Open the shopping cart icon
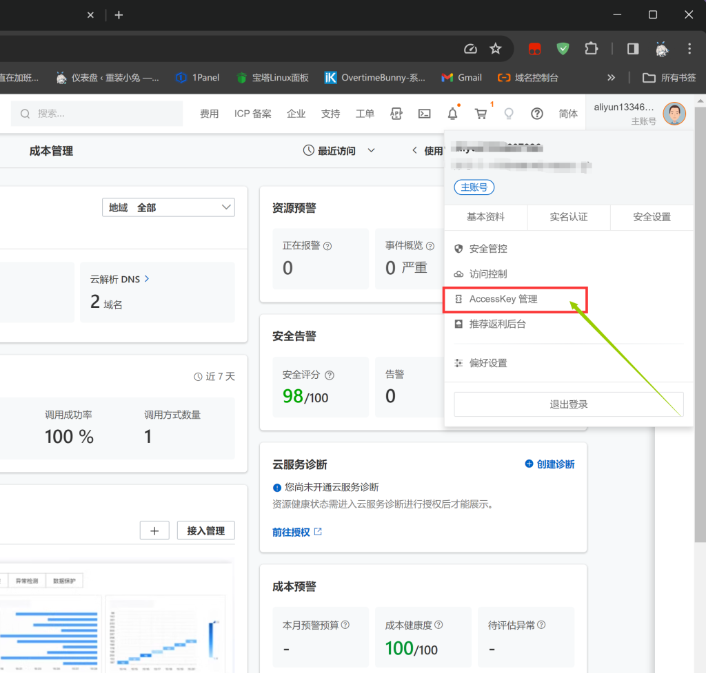 point(481,114)
